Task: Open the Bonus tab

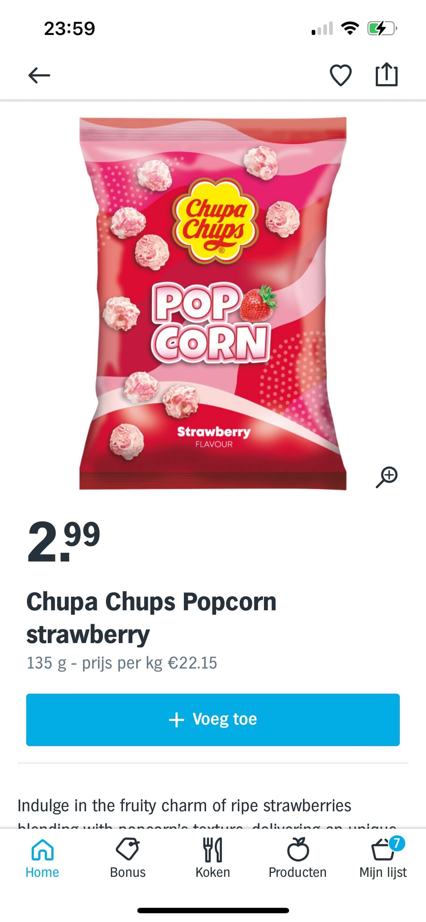Action: pos(128,858)
